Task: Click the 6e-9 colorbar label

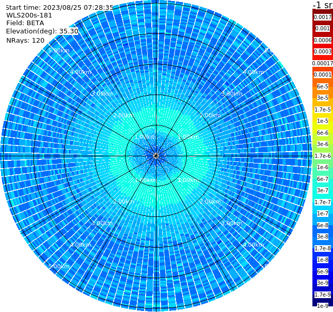Action: click(x=323, y=271)
